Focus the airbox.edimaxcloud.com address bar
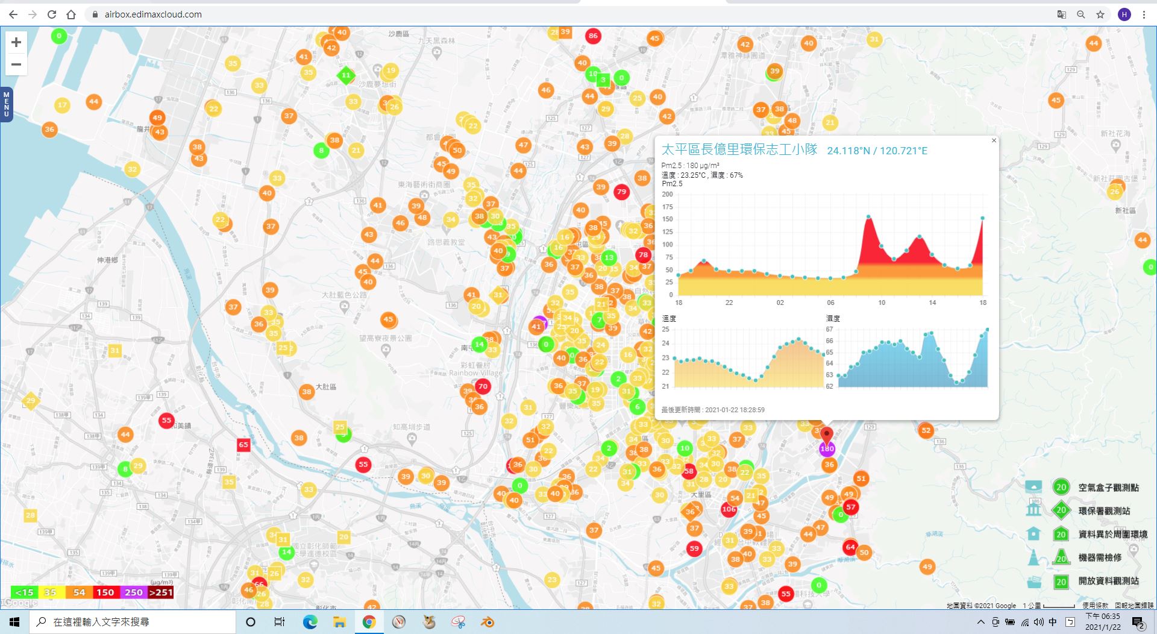Screen dimensions: 1157x634 tap(153, 14)
